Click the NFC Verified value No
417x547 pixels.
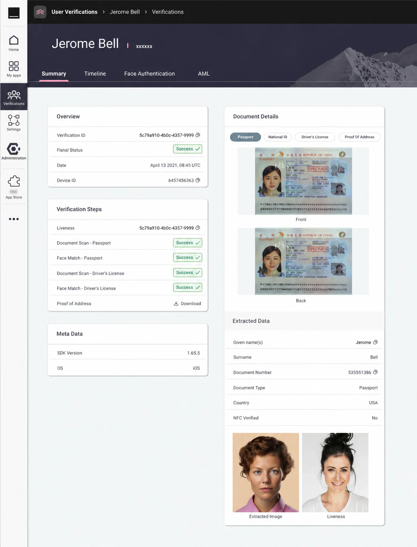(x=375, y=418)
